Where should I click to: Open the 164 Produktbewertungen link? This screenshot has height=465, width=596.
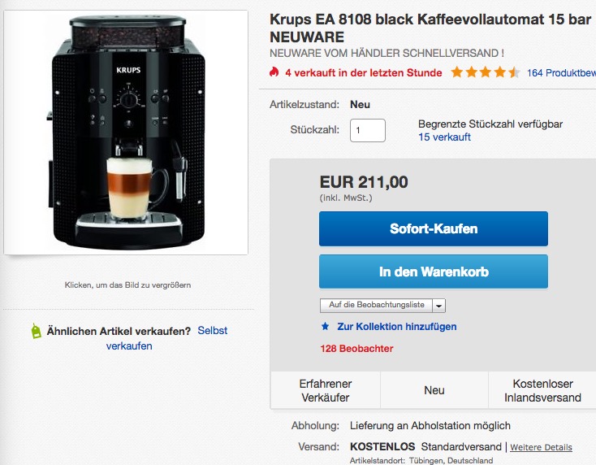561,72
